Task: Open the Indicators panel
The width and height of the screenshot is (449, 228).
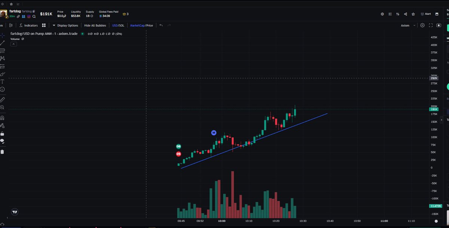Action: [29, 25]
